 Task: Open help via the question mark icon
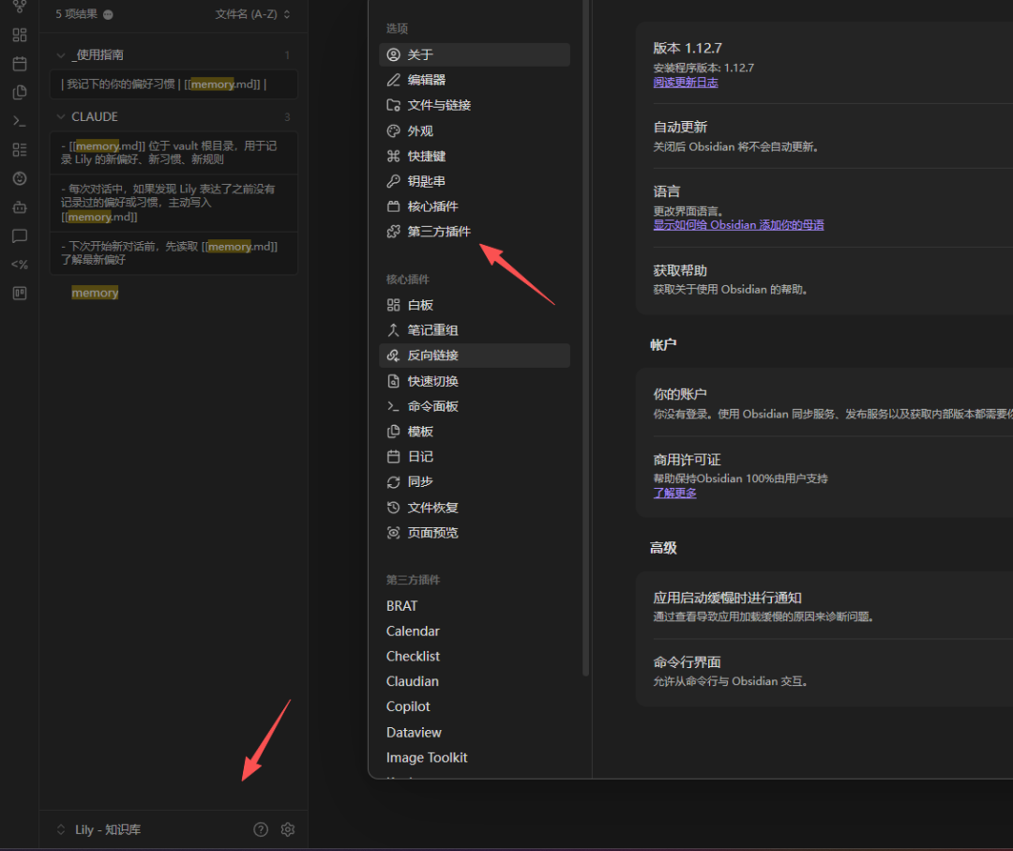coord(261,829)
